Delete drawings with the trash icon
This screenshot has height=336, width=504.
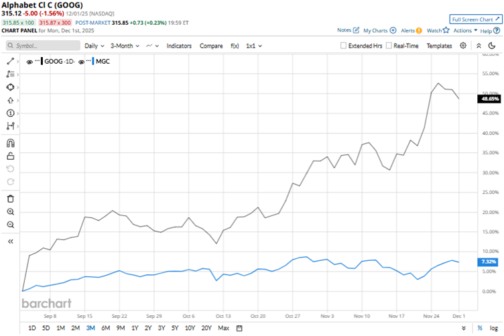coord(10,199)
